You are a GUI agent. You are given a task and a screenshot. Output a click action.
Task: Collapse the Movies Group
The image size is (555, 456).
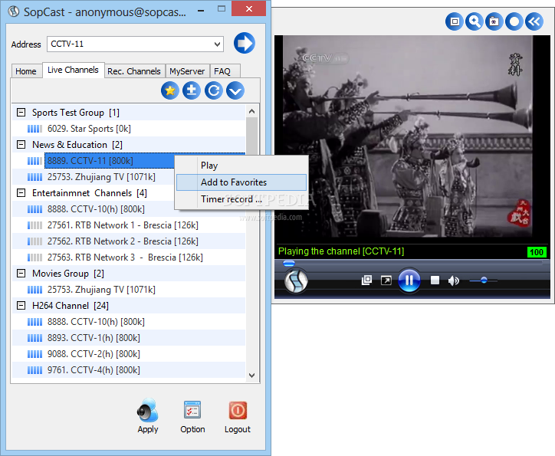point(21,274)
